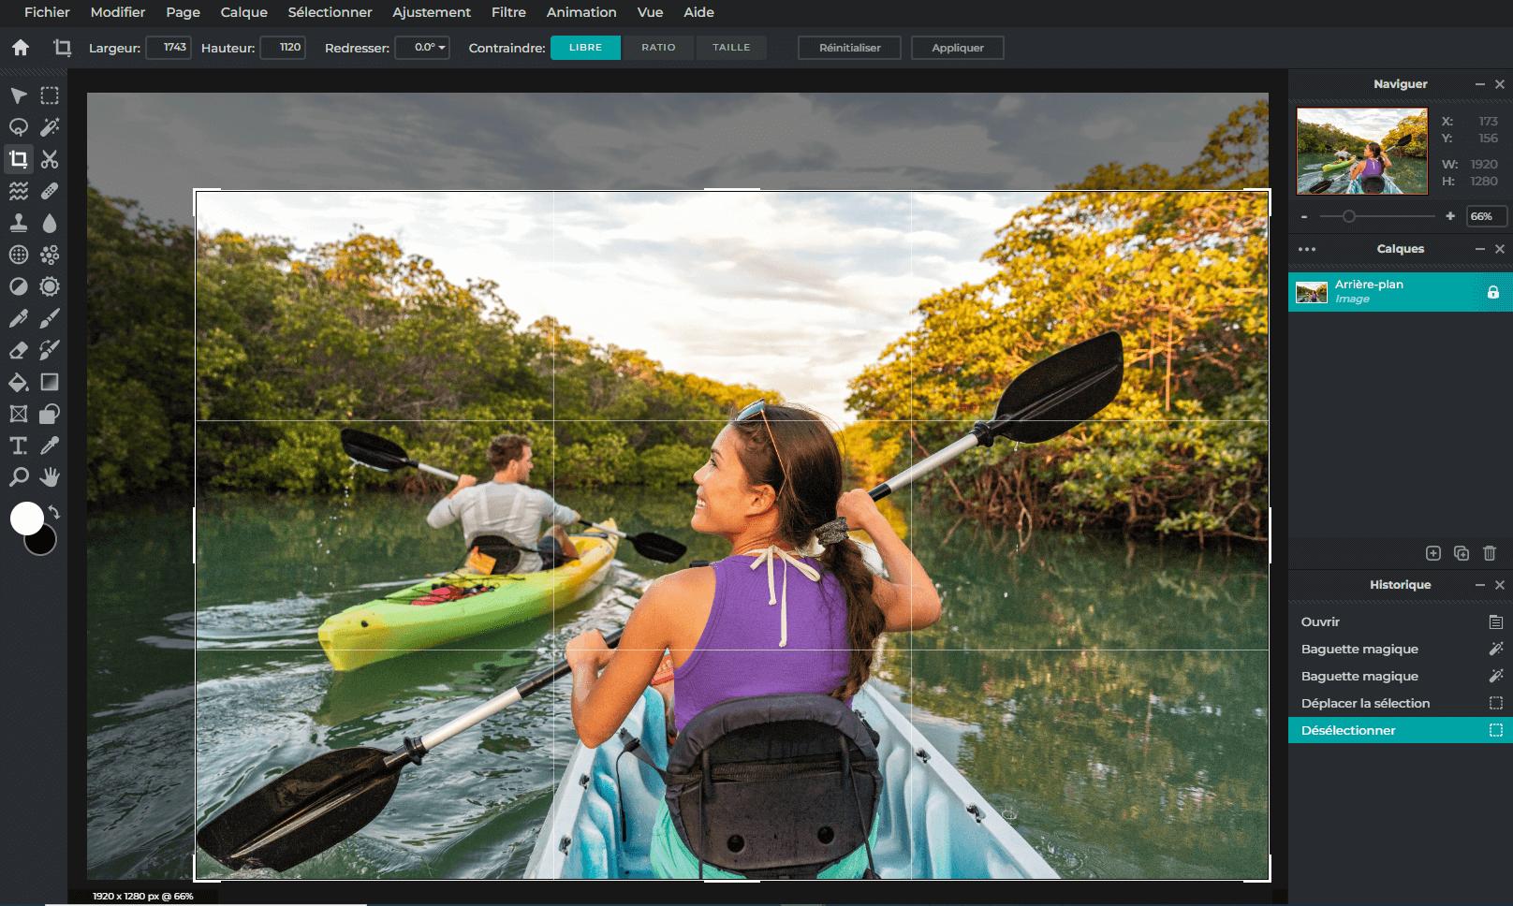Open the Modifier menu
The width and height of the screenshot is (1513, 906).
[118, 12]
